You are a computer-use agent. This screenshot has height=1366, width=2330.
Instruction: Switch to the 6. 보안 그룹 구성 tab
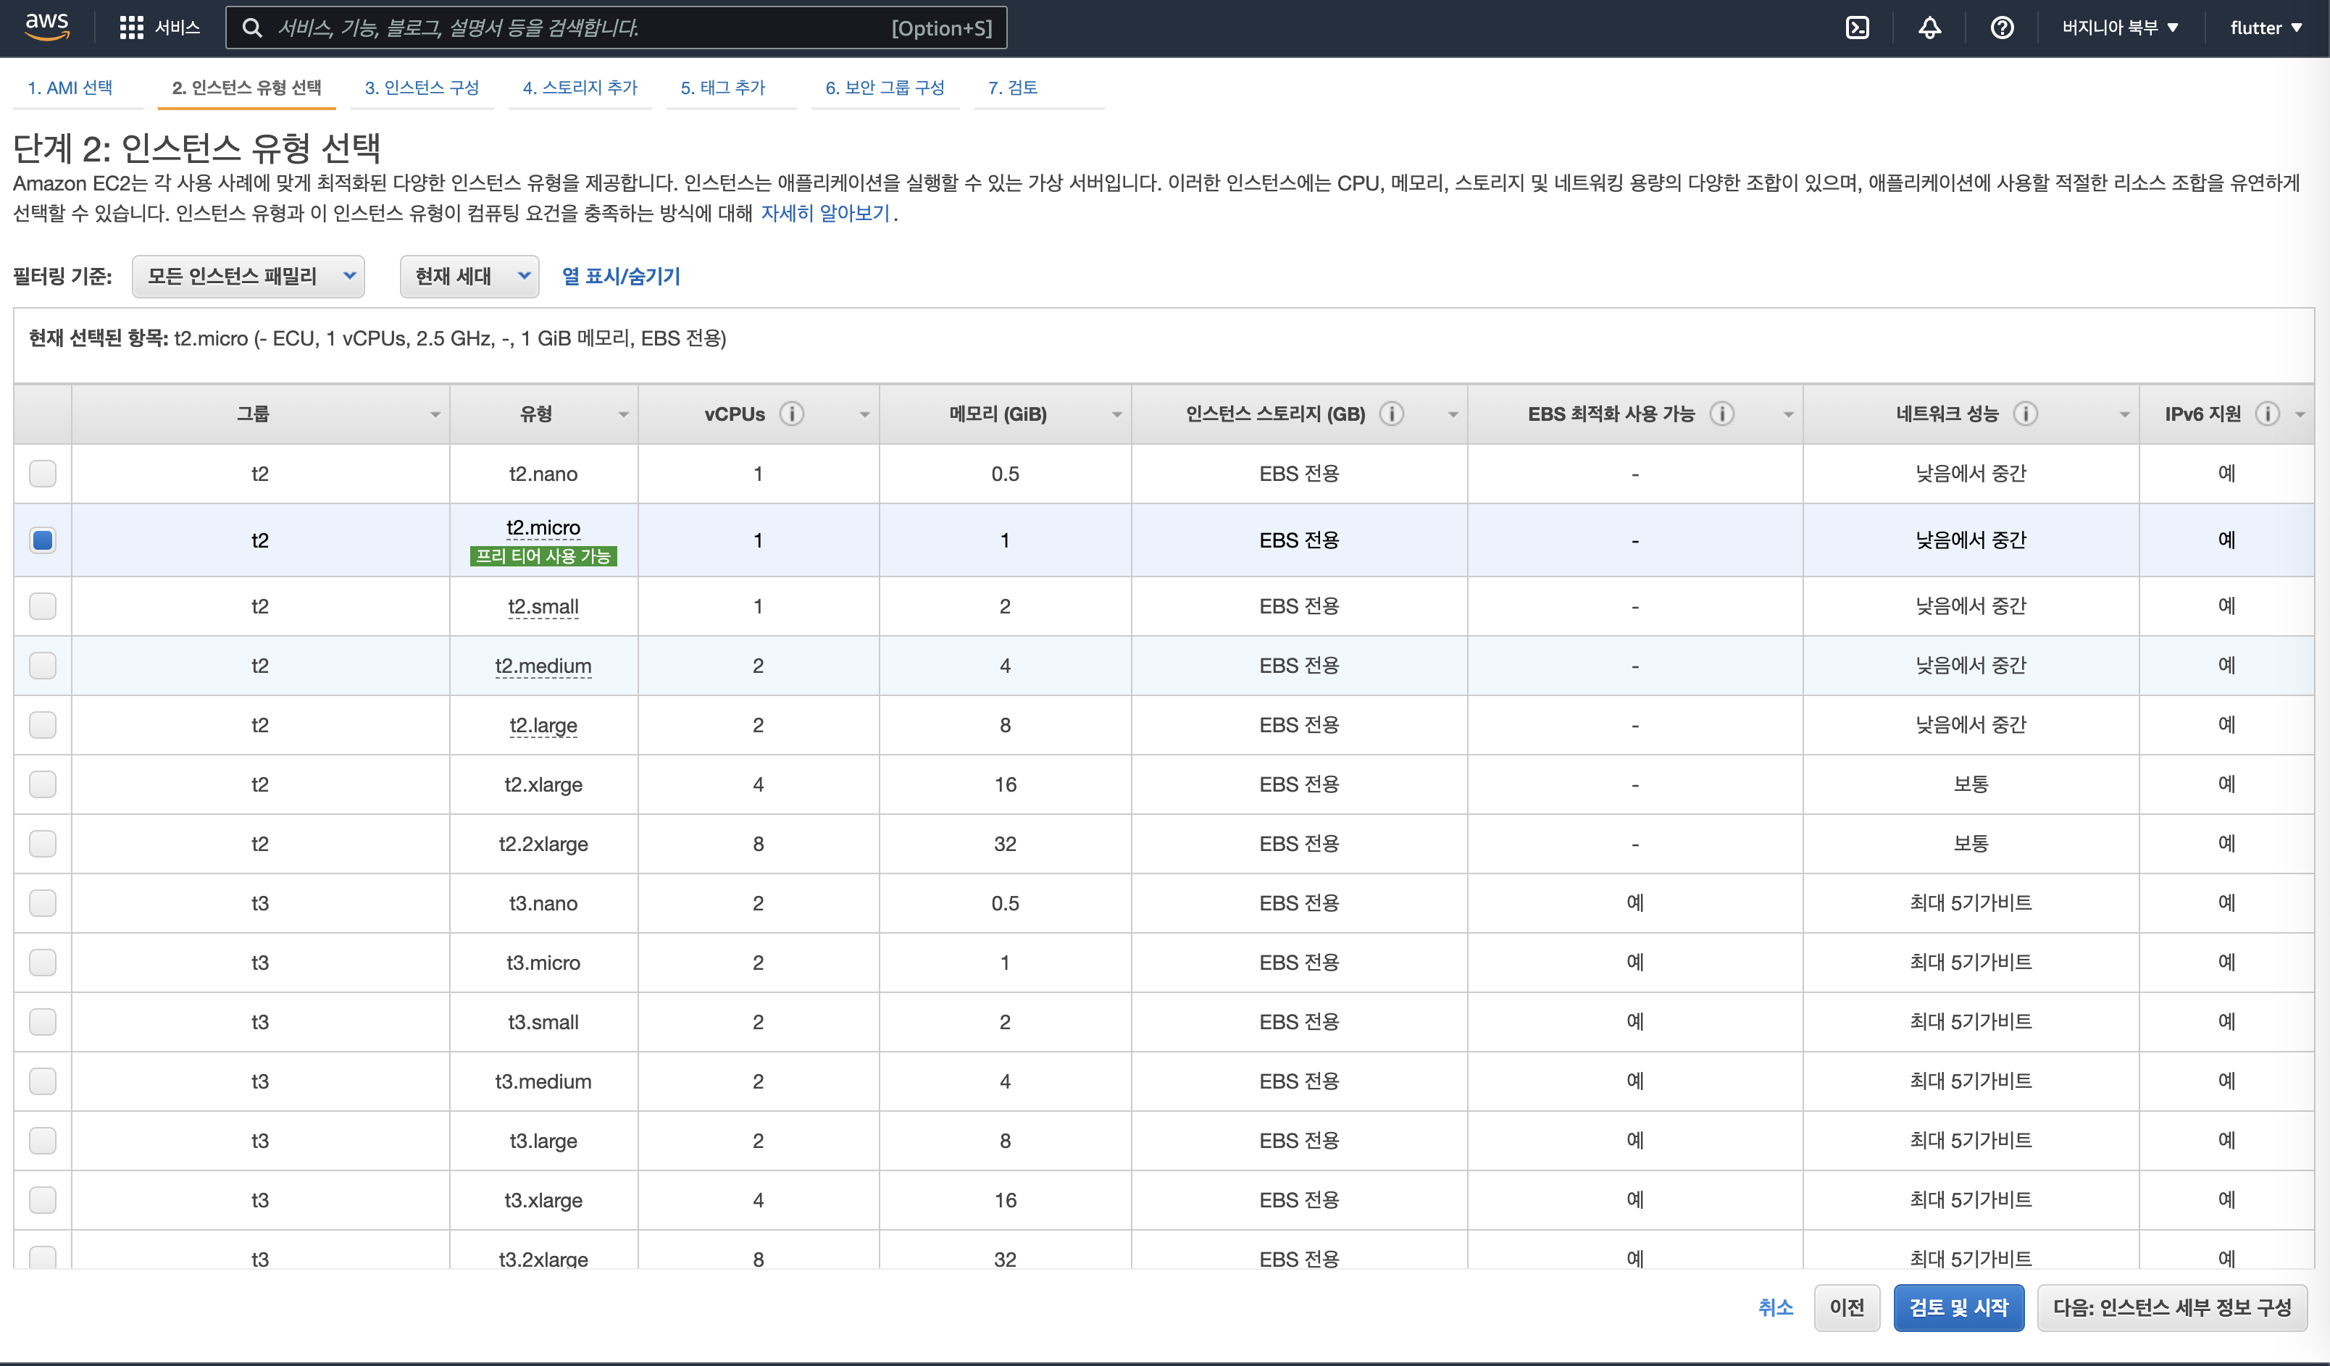point(884,87)
